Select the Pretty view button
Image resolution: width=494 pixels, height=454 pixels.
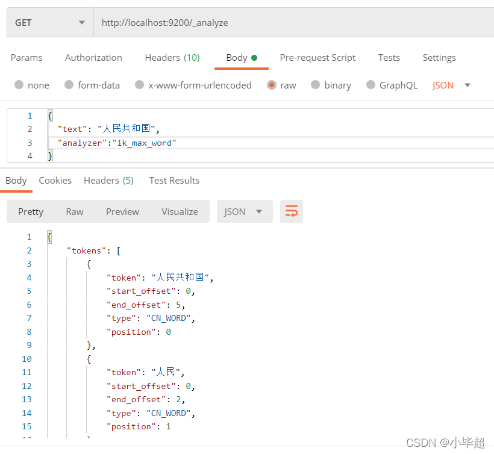pyautogui.click(x=31, y=211)
